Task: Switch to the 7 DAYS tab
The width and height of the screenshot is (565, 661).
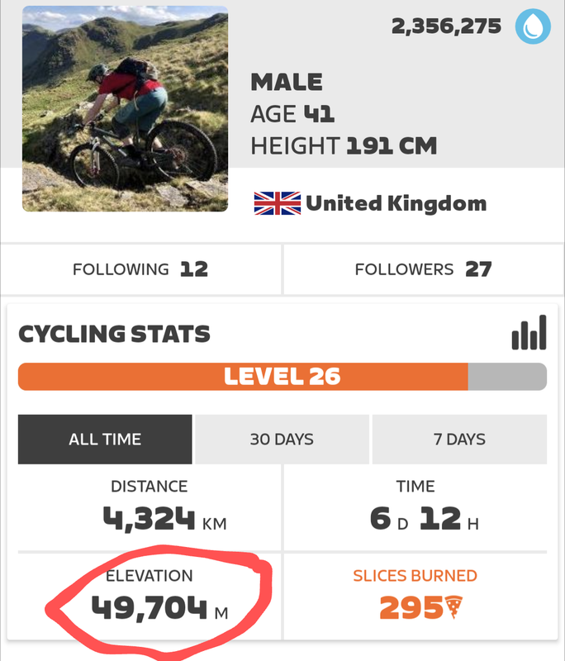Action: pyautogui.click(x=459, y=440)
